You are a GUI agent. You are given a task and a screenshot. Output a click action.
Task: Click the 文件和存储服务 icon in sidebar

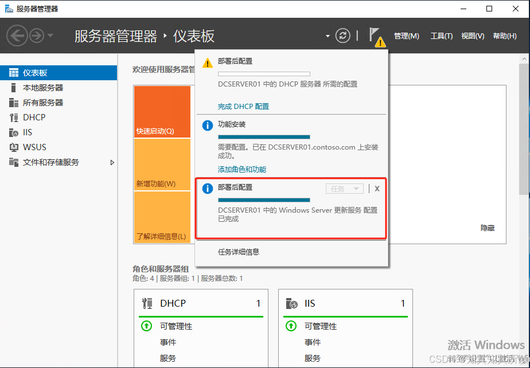coord(14,162)
